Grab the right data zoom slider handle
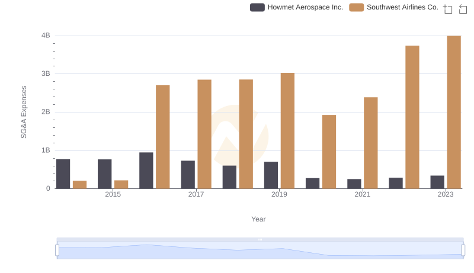The image size is (474, 273). (463, 250)
